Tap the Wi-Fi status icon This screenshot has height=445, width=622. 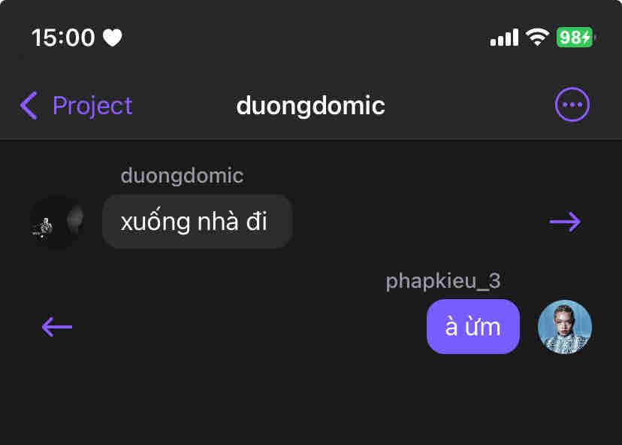(x=537, y=38)
